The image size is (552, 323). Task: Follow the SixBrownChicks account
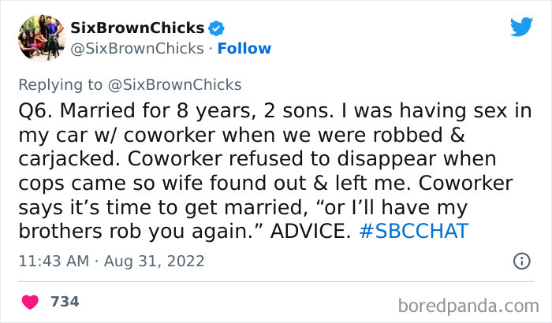(x=244, y=49)
